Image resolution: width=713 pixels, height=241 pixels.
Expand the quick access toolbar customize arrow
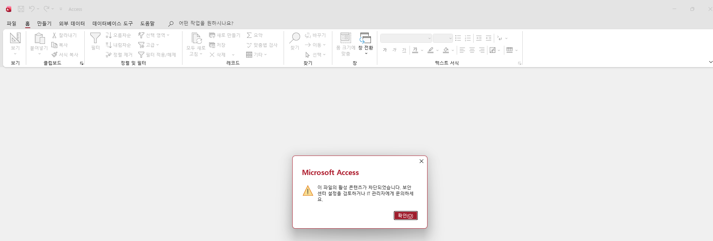pyautogui.click(x=61, y=9)
